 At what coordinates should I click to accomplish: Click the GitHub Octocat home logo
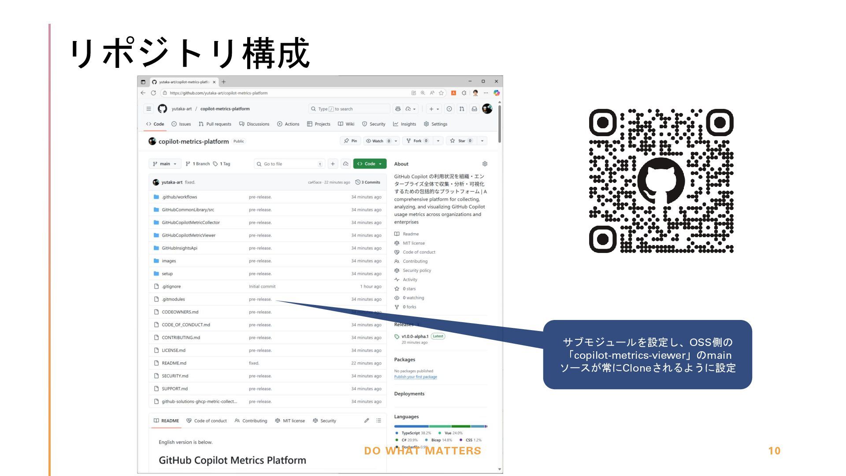[163, 109]
